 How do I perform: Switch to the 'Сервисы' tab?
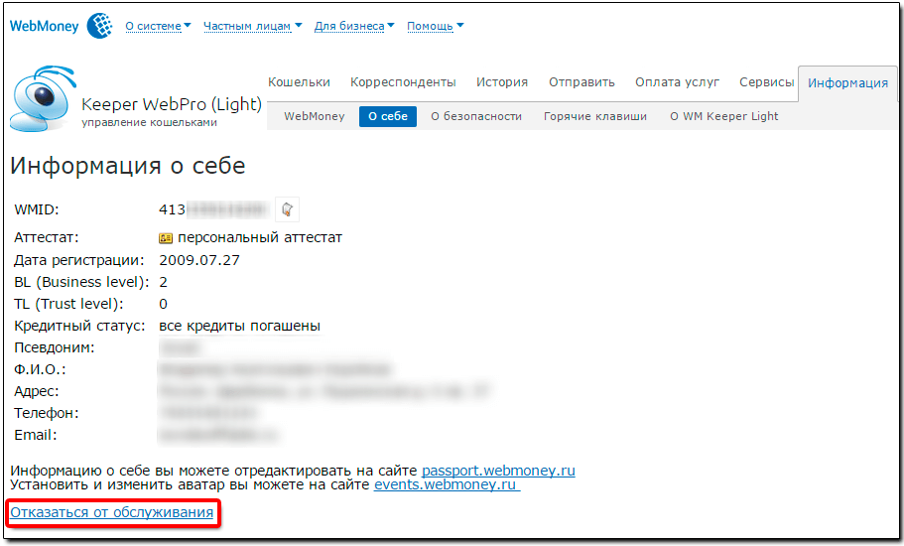[766, 81]
